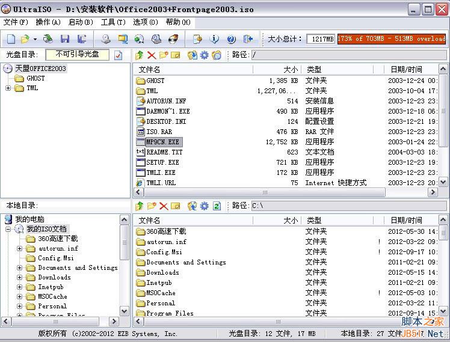Click the Burn CD image icon
The width and height of the screenshot is (450, 342).
173,38
